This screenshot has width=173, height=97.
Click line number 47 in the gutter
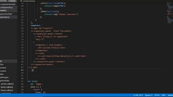[x=22, y=81]
